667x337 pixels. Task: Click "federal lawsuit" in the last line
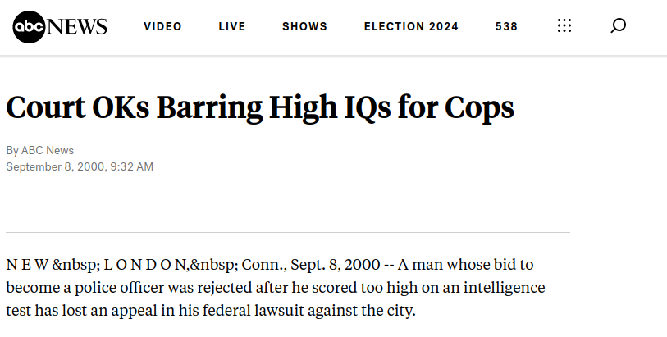pos(253,311)
